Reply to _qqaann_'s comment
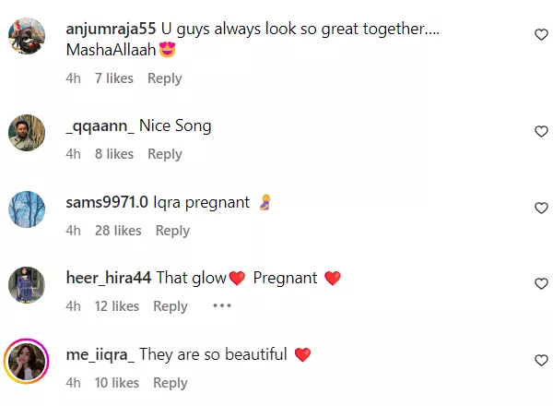Screen dimensions: 553x406 click(x=164, y=154)
